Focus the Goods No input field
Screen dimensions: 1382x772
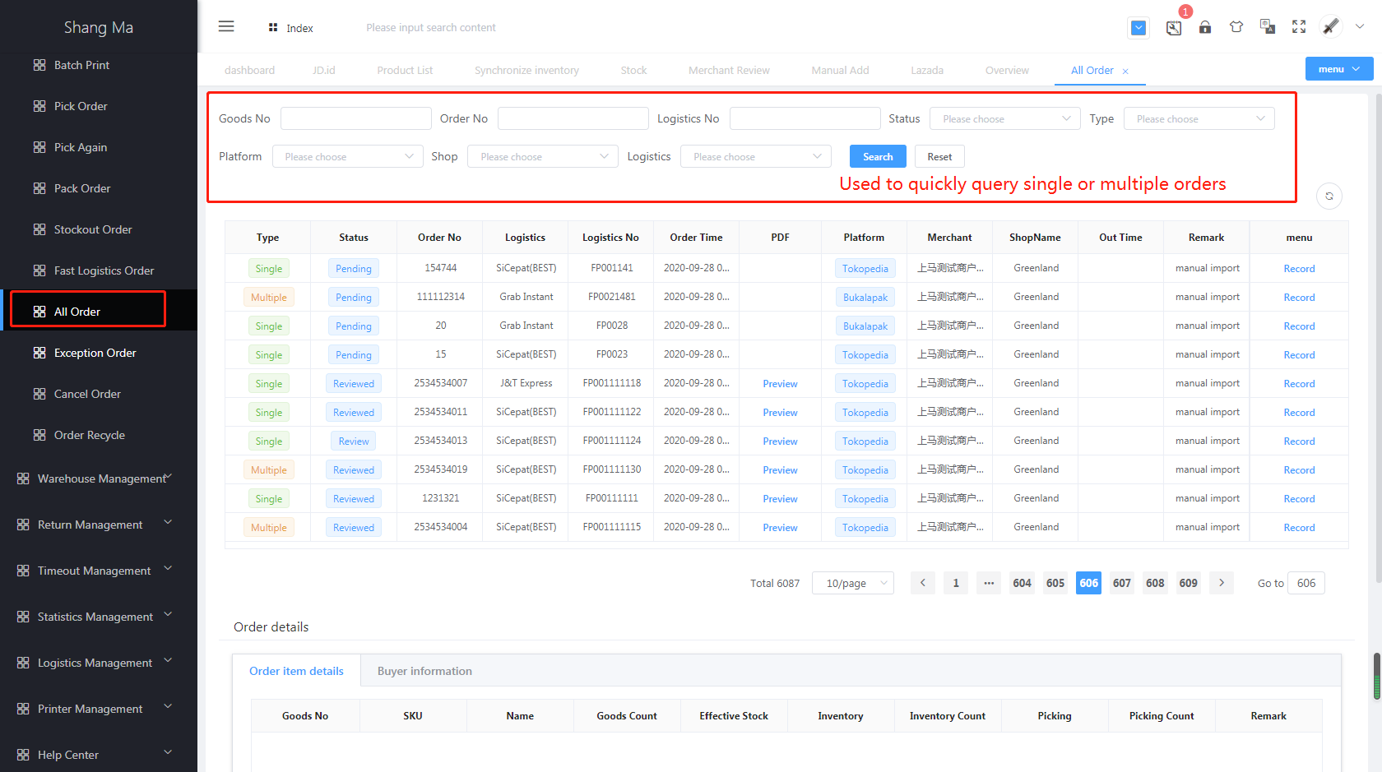[355, 118]
